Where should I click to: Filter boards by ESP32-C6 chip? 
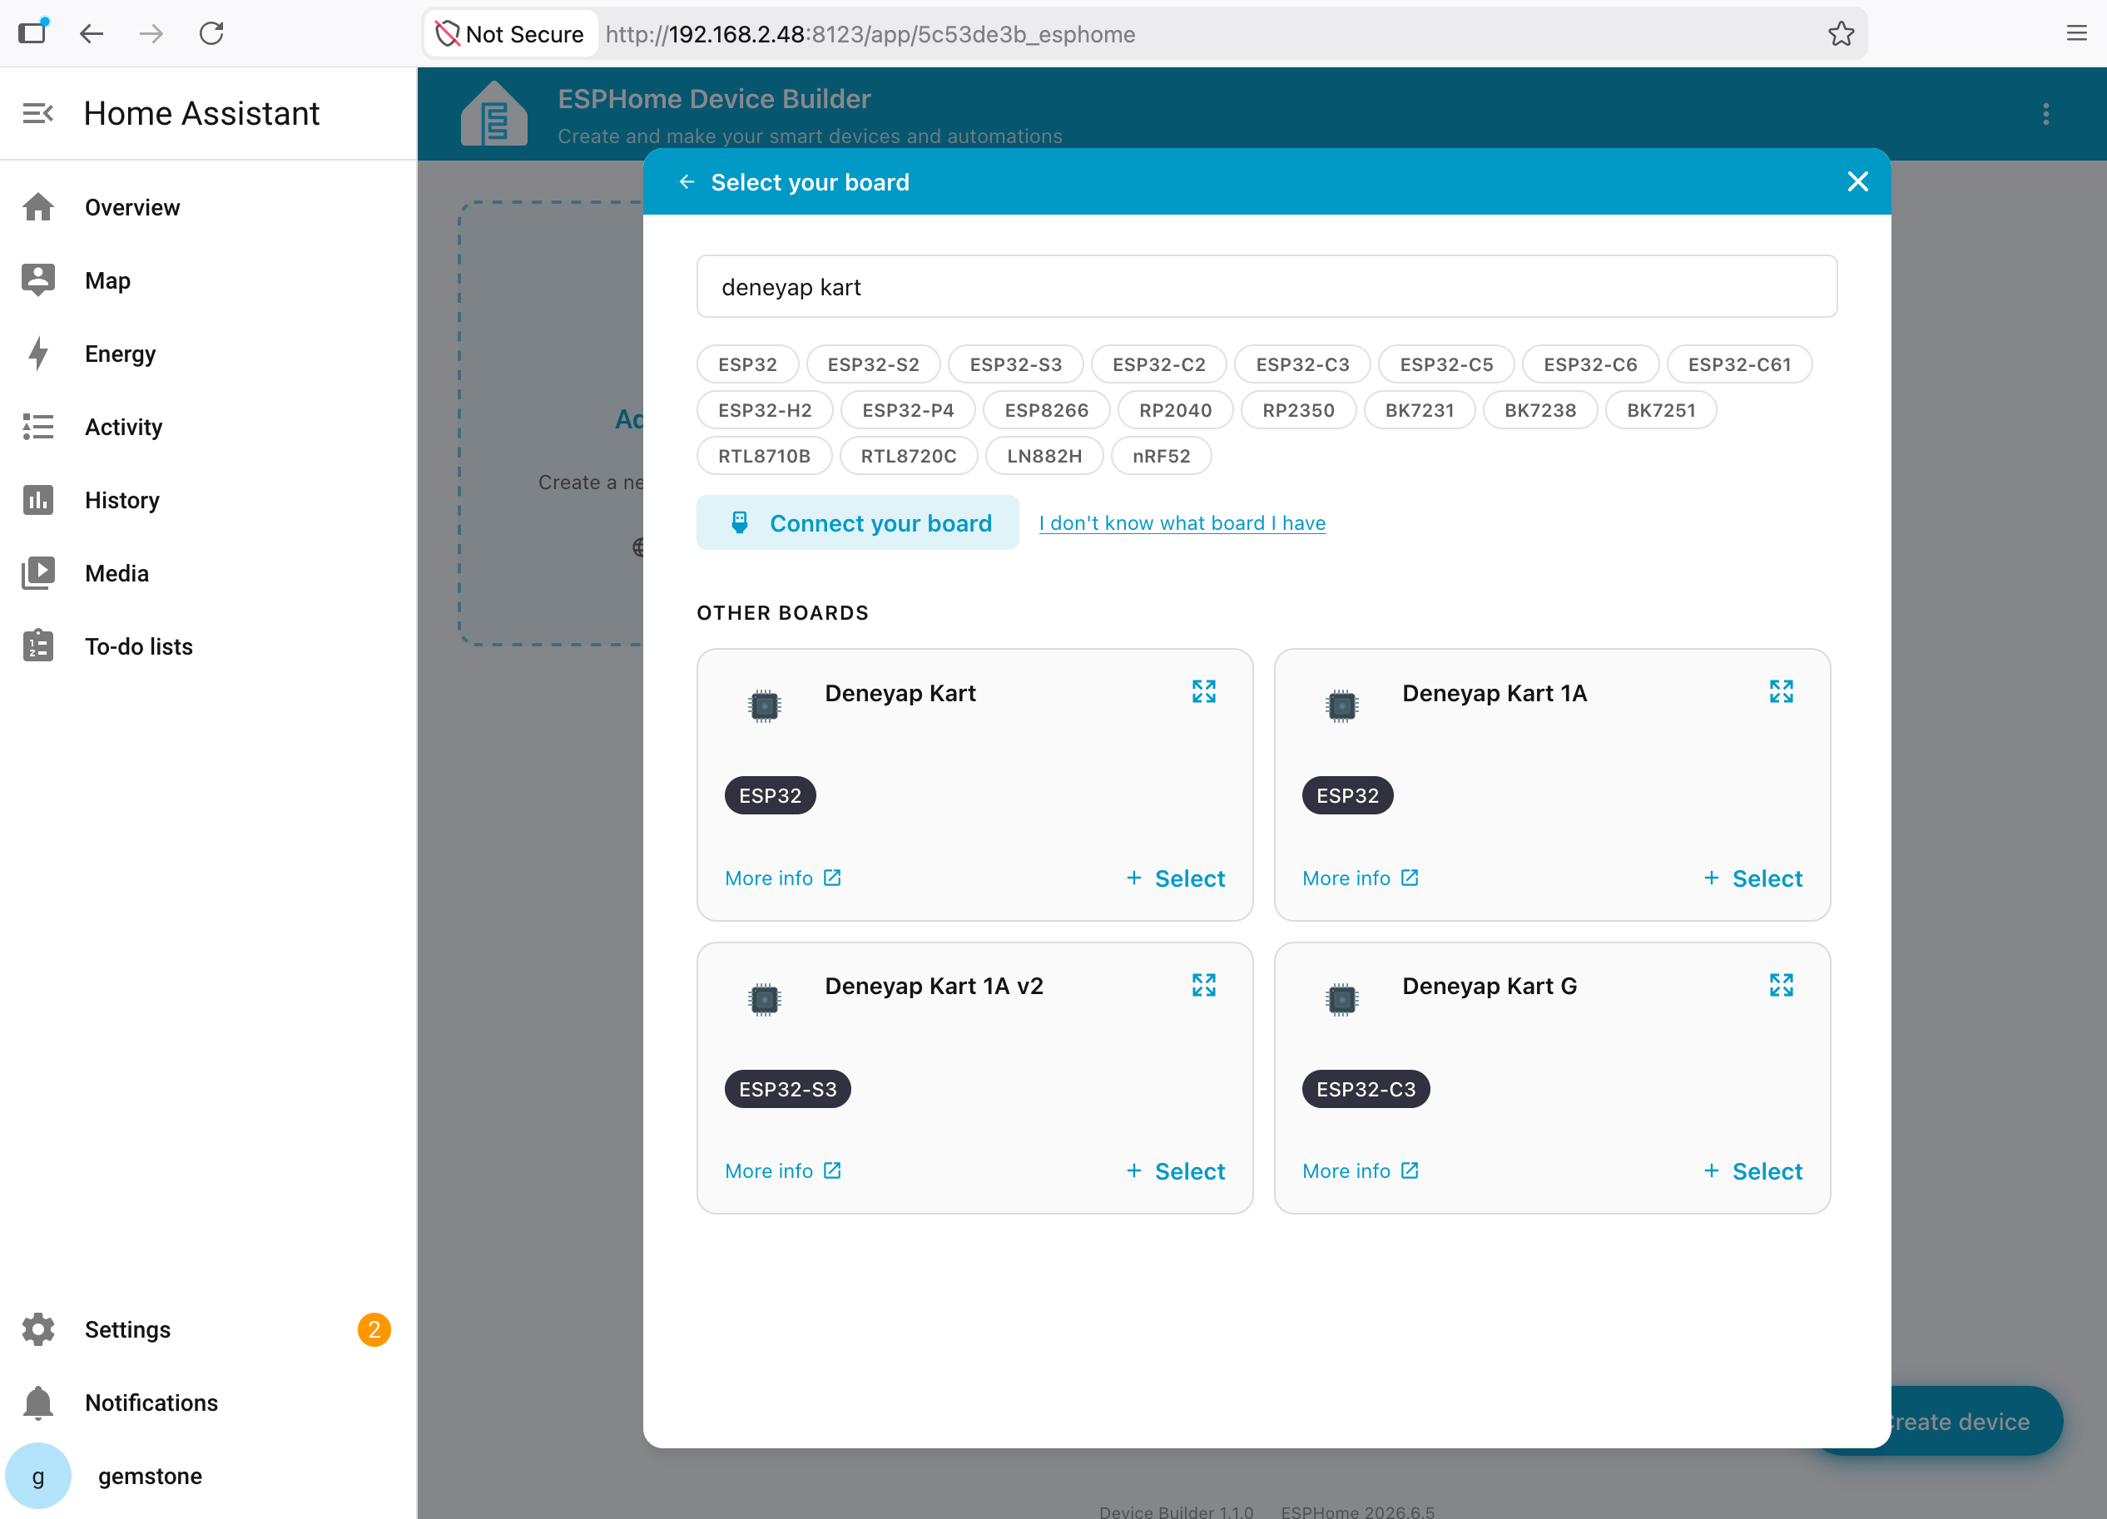(1589, 364)
